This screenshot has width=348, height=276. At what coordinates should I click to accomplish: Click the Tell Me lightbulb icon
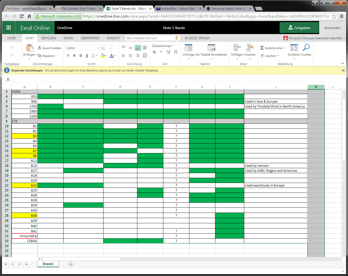(x=177, y=38)
